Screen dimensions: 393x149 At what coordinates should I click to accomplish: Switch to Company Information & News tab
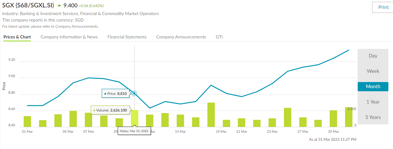[x=69, y=37]
